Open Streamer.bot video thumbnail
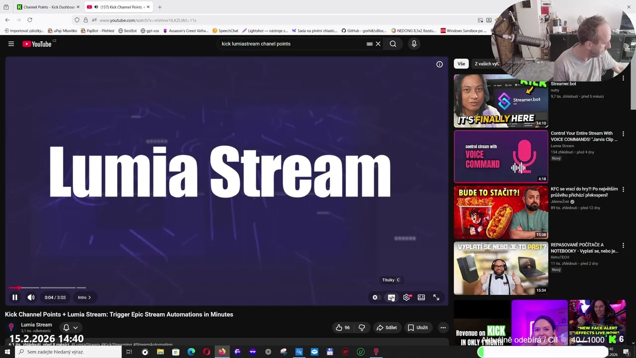 [501, 102]
